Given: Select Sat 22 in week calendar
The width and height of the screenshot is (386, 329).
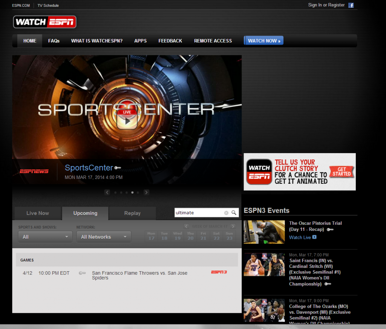Looking at the screenshot, I should 216,236.
